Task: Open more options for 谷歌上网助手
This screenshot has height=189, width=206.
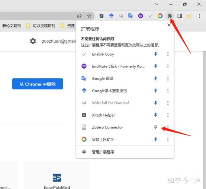Action: [168, 139]
